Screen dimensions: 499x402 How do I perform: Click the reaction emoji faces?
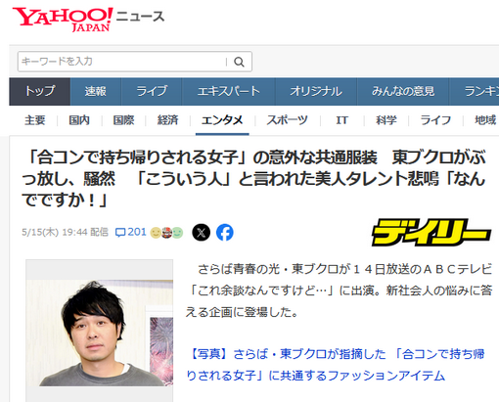pyautogui.click(x=166, y=233)
